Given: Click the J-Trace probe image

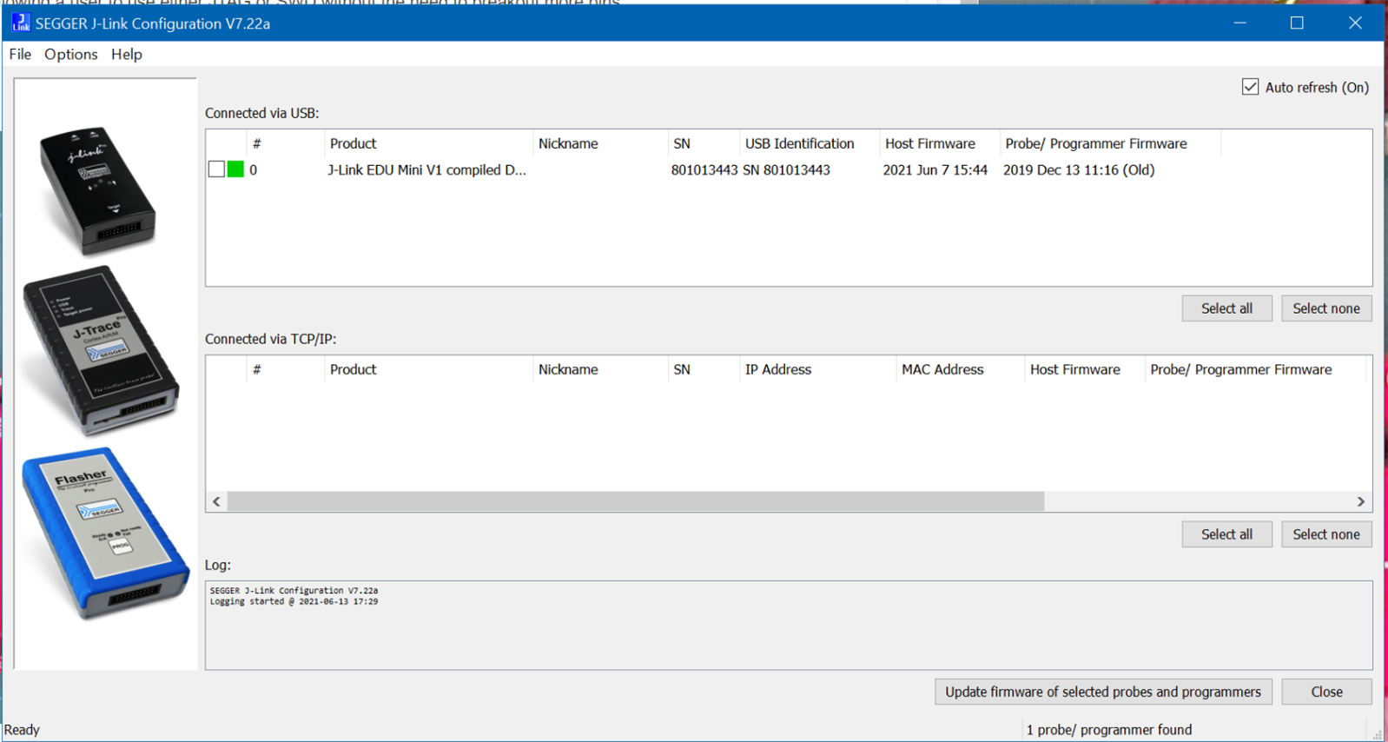Looking at the screenshot, I should tap(102, 349).
